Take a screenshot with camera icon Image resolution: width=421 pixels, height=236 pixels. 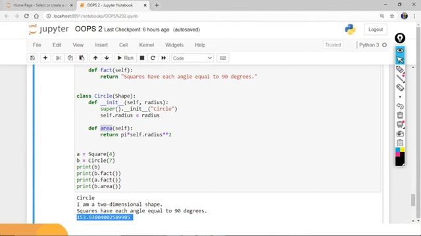400,134
